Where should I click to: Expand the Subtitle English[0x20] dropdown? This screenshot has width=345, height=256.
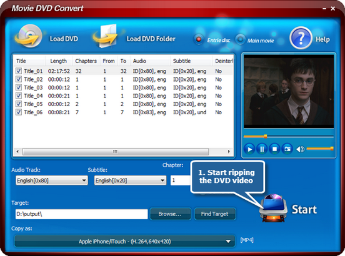coord(130,180)
